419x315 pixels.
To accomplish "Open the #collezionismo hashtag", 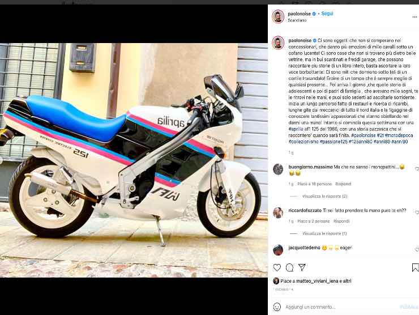I will point(303,142).
